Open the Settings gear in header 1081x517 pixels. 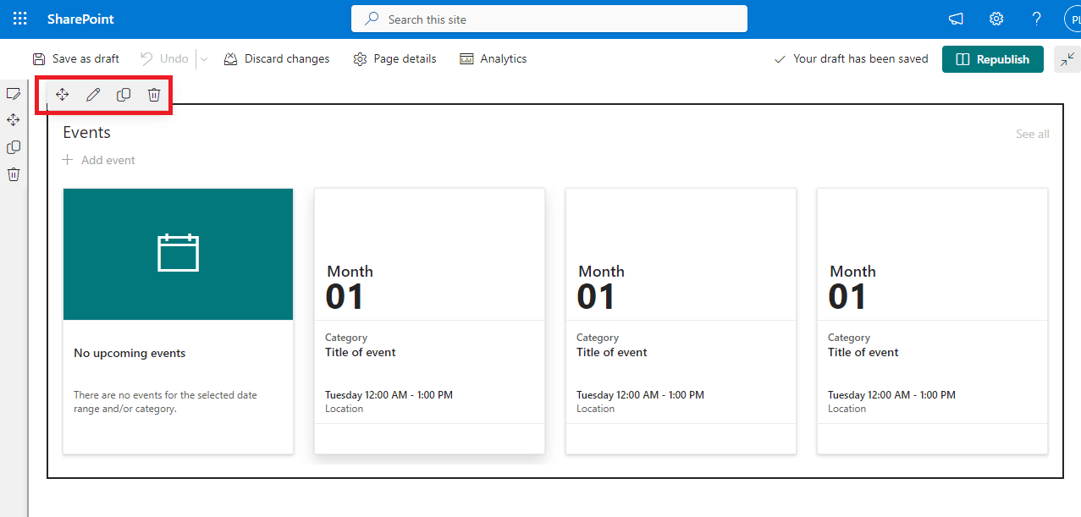tap(996, 19)
